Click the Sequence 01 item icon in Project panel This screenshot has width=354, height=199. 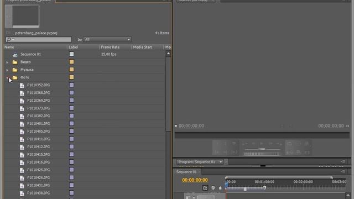click(x=15, y=55)
